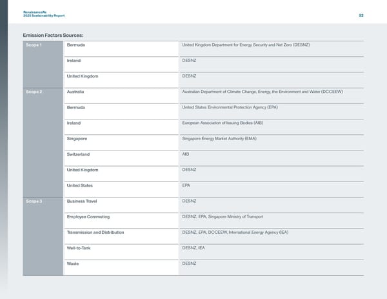
Task: Click United Kingdom in the Scope 1 section
Action: [x=83, y=76]
